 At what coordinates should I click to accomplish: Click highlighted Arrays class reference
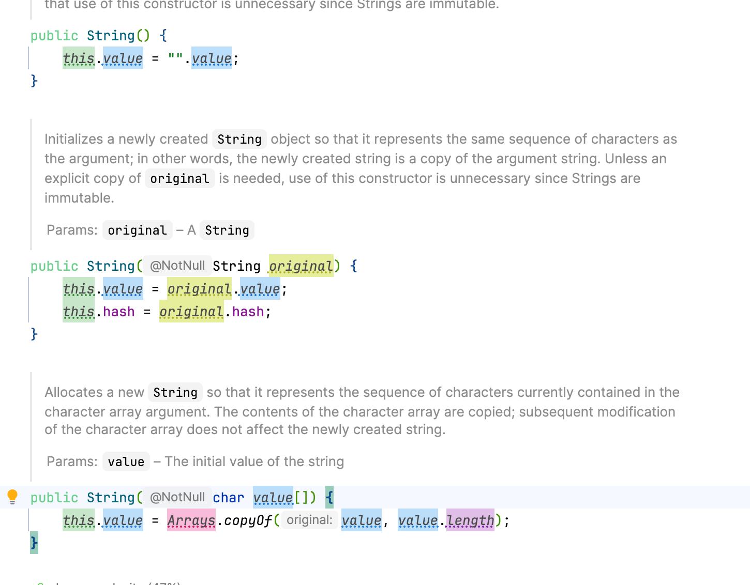[x=191, y=520]
